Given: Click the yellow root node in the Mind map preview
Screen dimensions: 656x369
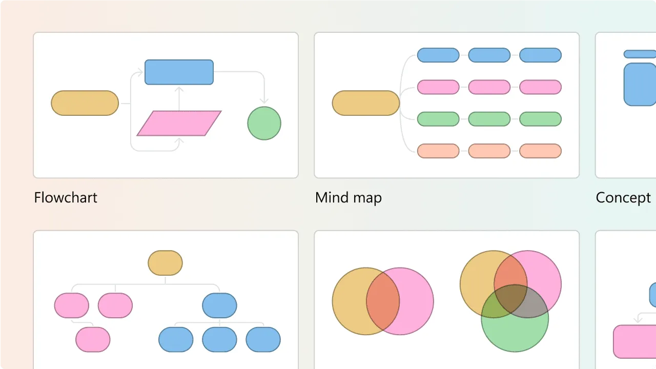Looking at the screenshot, I should click(365, 103).
